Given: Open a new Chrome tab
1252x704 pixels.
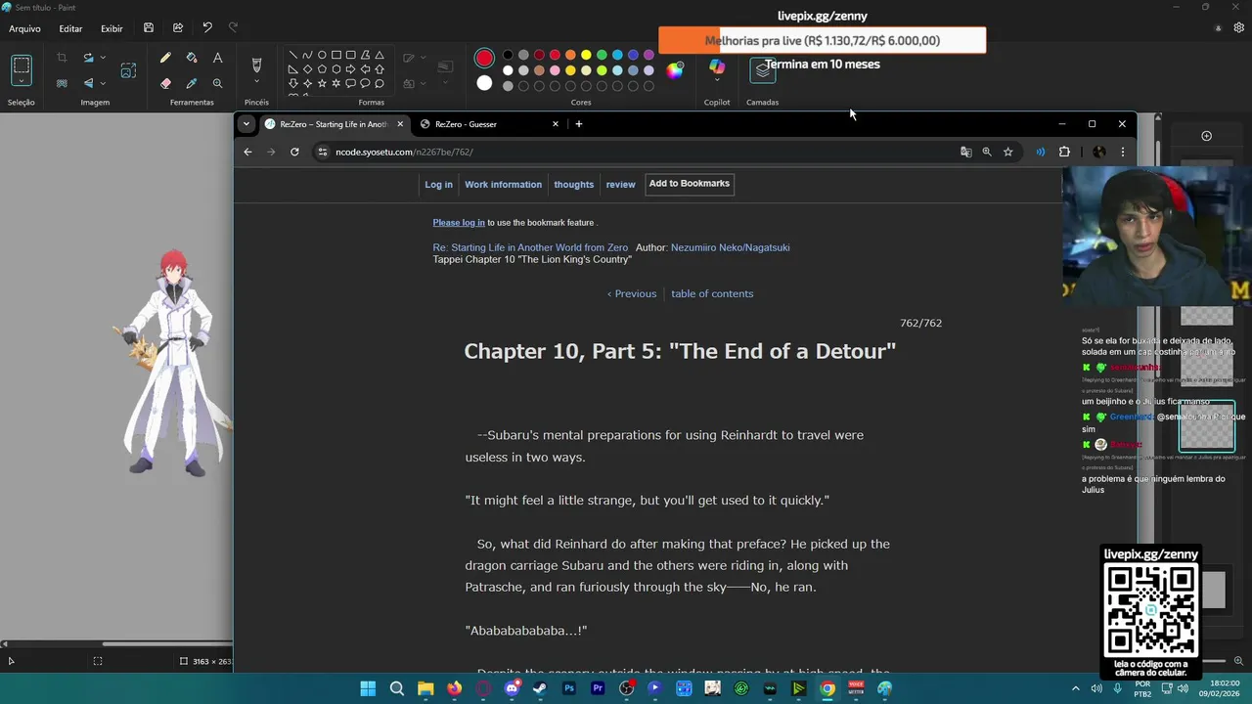Looking at the screenshot, I should tap(579, 124).
